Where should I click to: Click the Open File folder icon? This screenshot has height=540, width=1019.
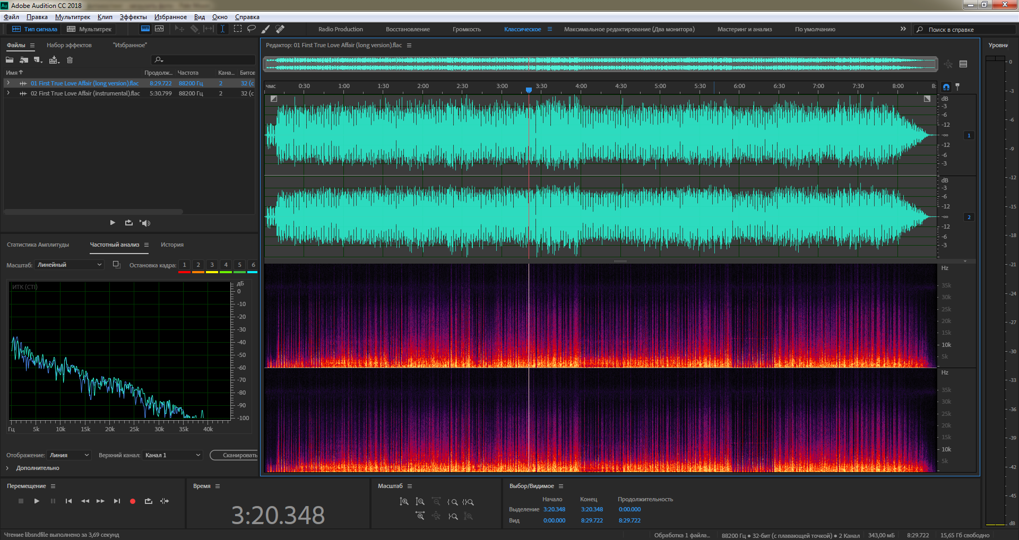pos(10,60)
